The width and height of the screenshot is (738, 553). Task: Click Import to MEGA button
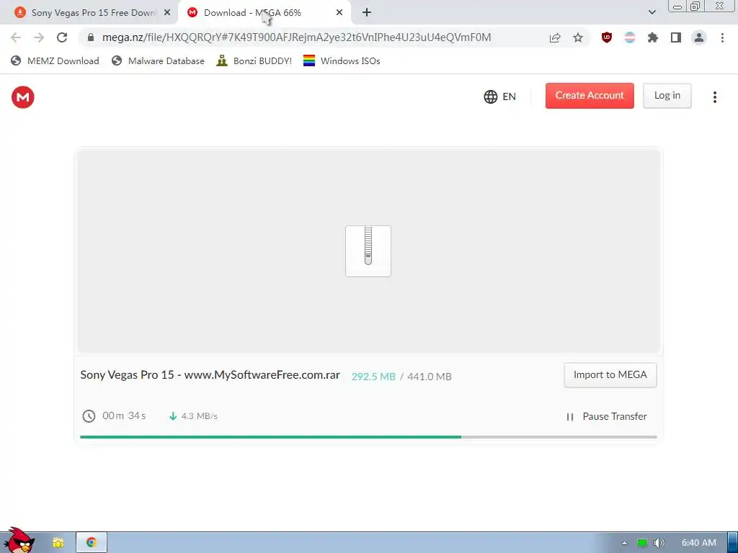(610, 374)
